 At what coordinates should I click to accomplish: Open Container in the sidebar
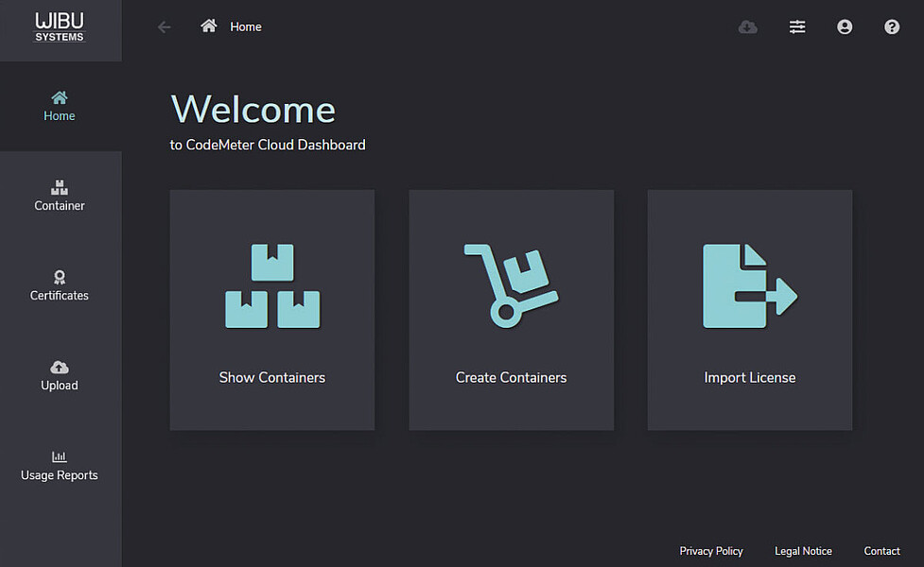click(x=60, y=196)
